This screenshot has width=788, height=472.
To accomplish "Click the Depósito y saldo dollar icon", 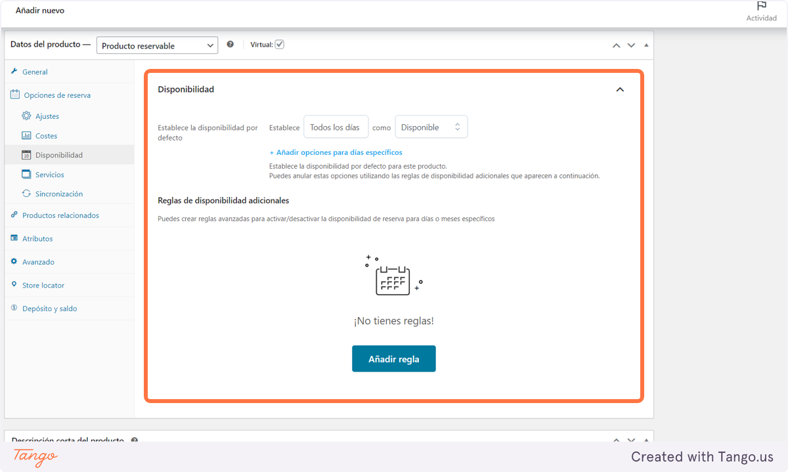I will pos(14,308).
